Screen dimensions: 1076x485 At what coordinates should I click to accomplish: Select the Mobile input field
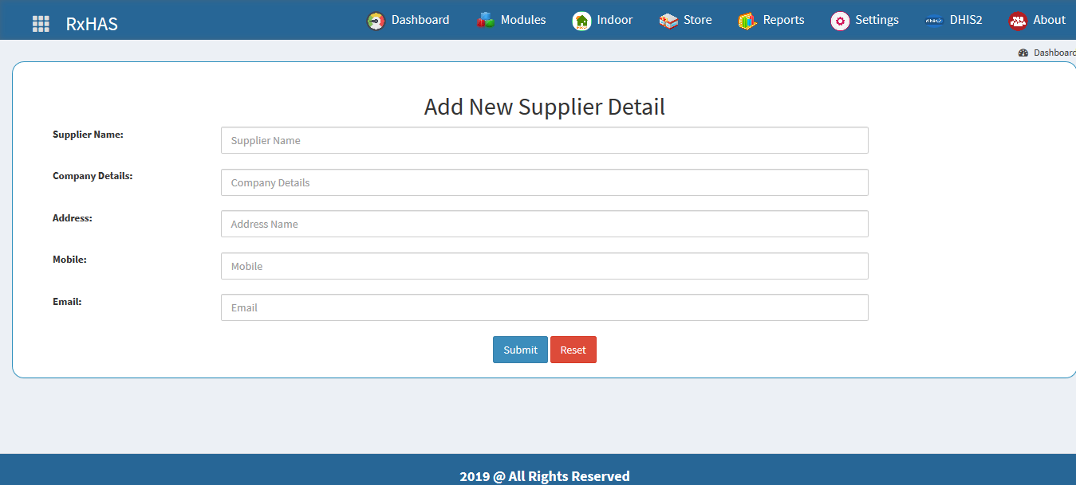pyautogui.click(x=544, y=265)
